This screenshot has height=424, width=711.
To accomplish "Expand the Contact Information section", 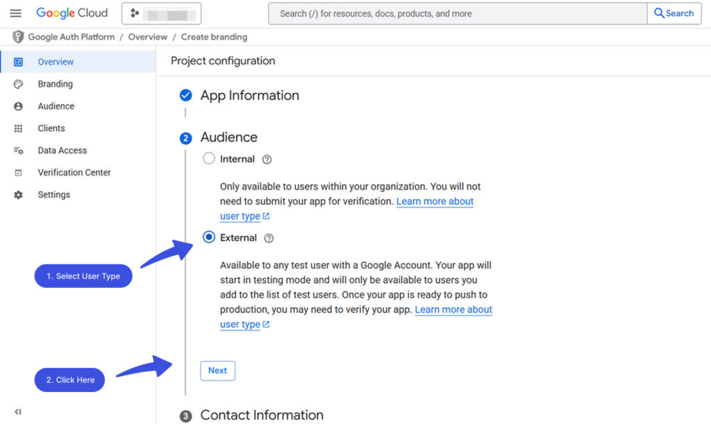I will (x=262, y=415).
